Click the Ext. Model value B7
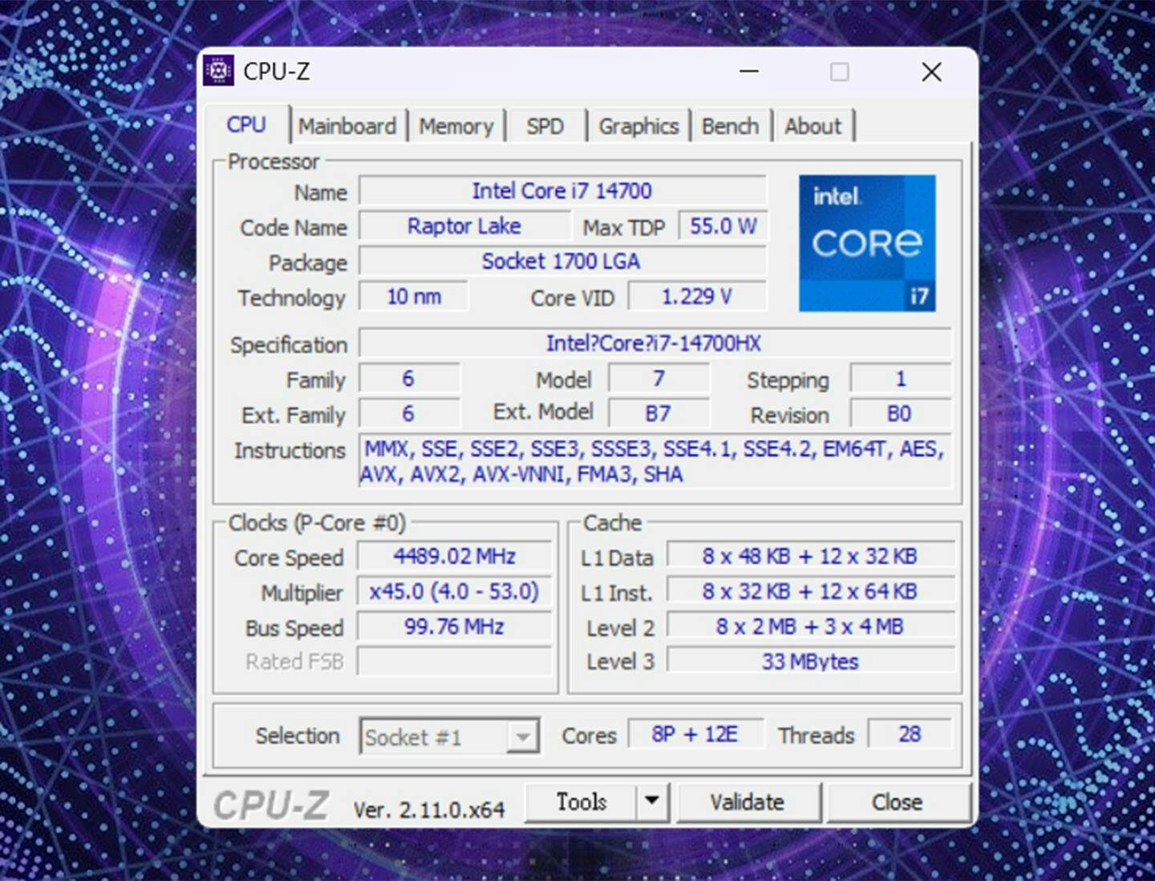The width and height of the screenshot is (1155, 881). pyautogui.click(x=659, y=414)
